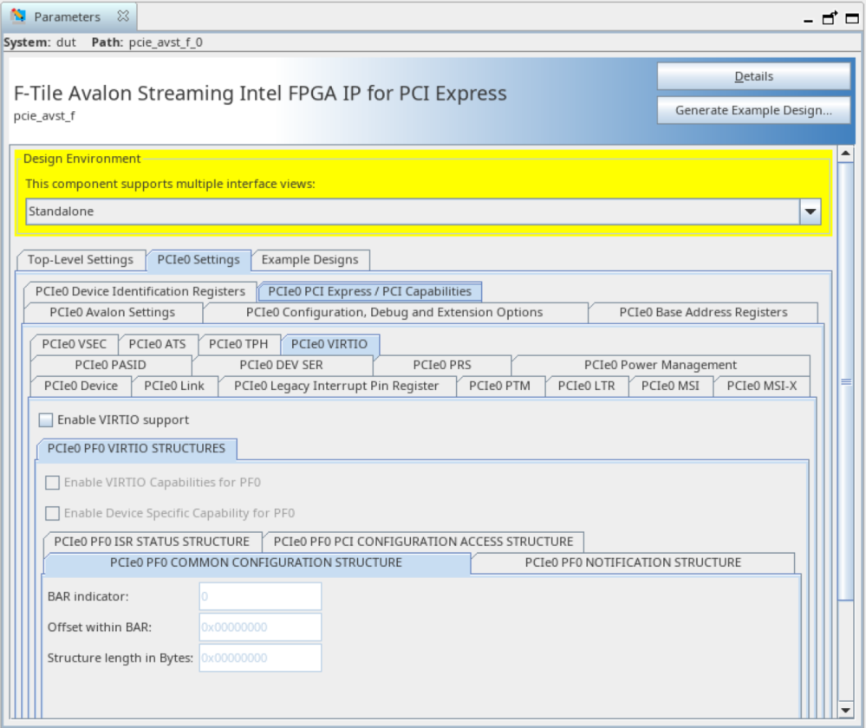This screenshot has height=728, width=866.
Task: Open the PCIe0 PRS tab
Action: (x=442, y=365)
